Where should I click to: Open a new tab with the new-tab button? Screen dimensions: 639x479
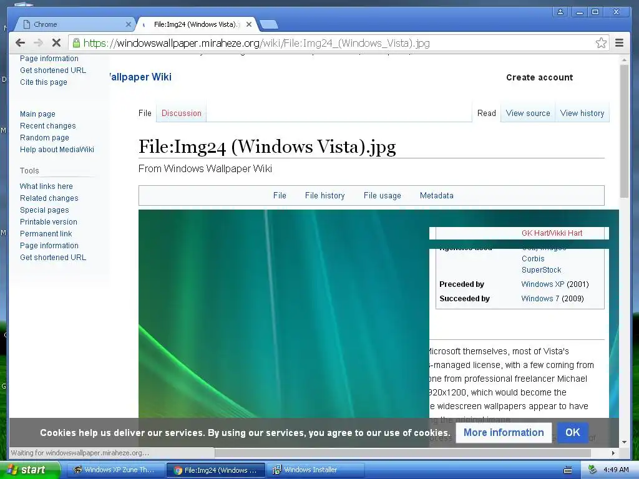[269, 24]
